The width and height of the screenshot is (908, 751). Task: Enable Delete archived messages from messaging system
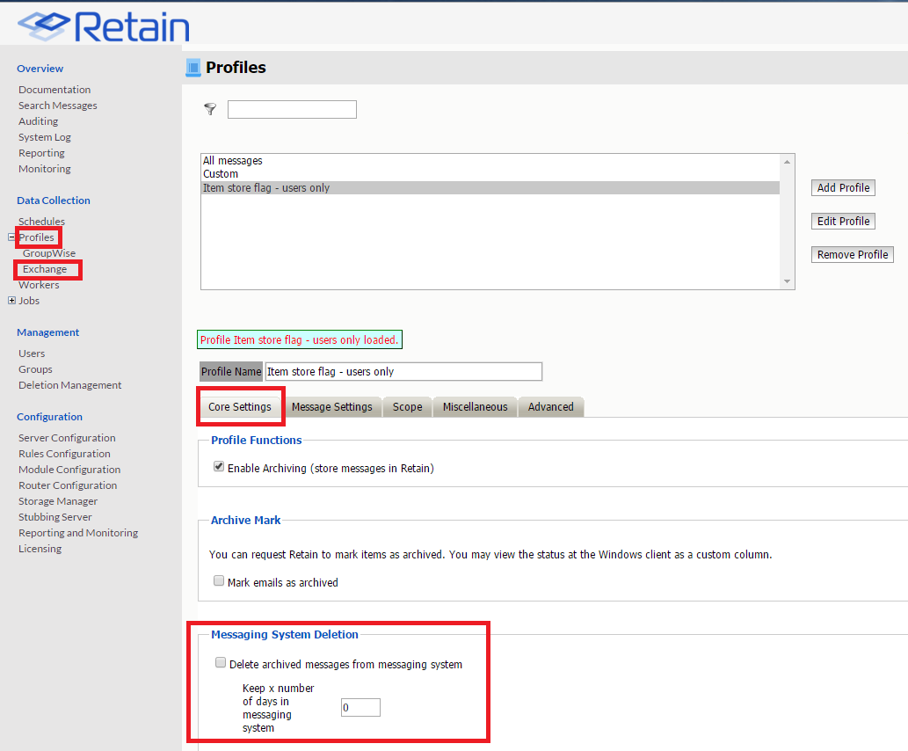pos(221,662)
